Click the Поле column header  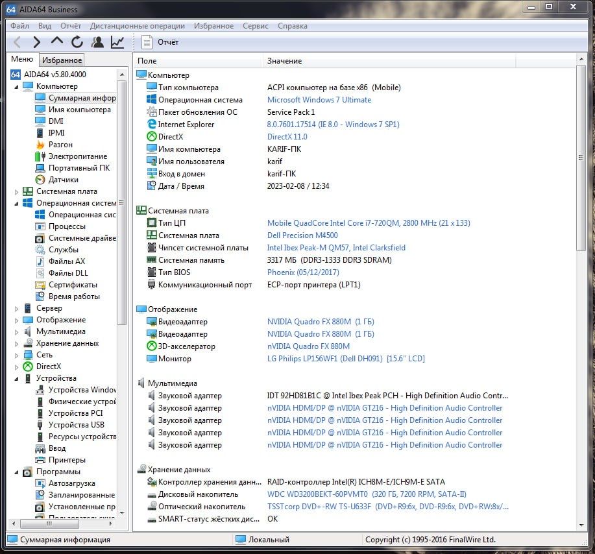(198, 61)
